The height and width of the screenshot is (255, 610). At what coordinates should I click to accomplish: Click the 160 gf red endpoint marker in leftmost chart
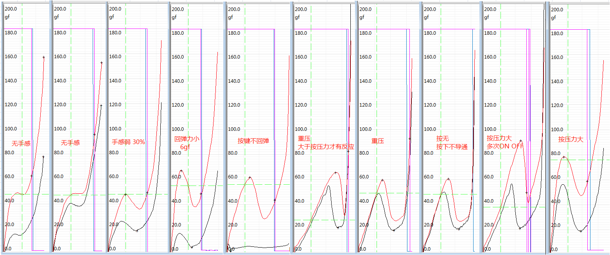tap(43, 57)
